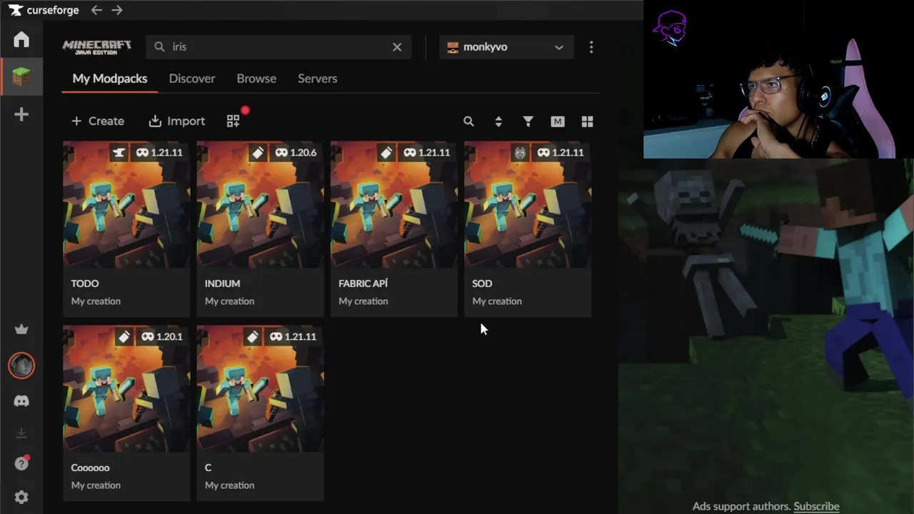Open the settings gear in sidebar
Viewport: 914px width, 514px height.
[21, 497]
